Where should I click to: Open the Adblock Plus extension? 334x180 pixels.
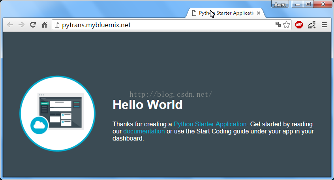pyautogui.click(x=299, y=25)
